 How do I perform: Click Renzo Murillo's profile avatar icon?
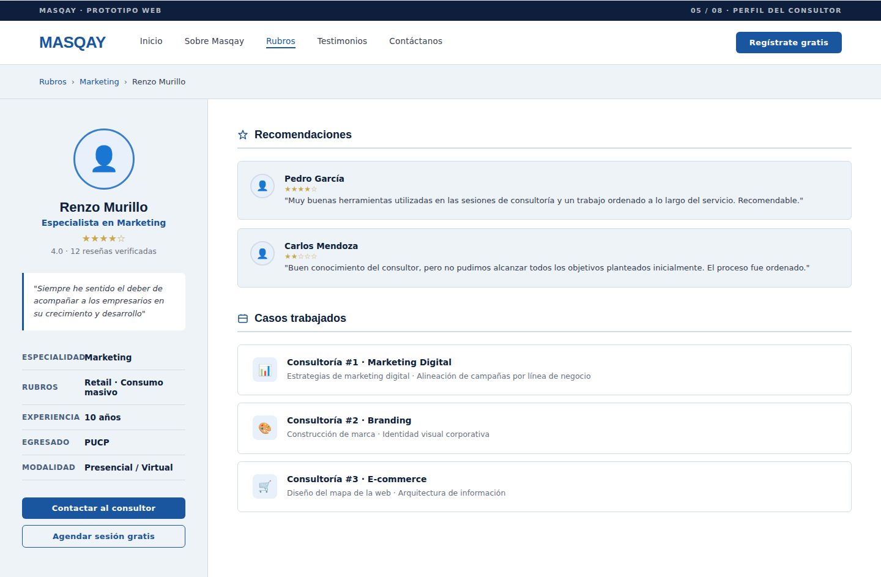[103, 159]
